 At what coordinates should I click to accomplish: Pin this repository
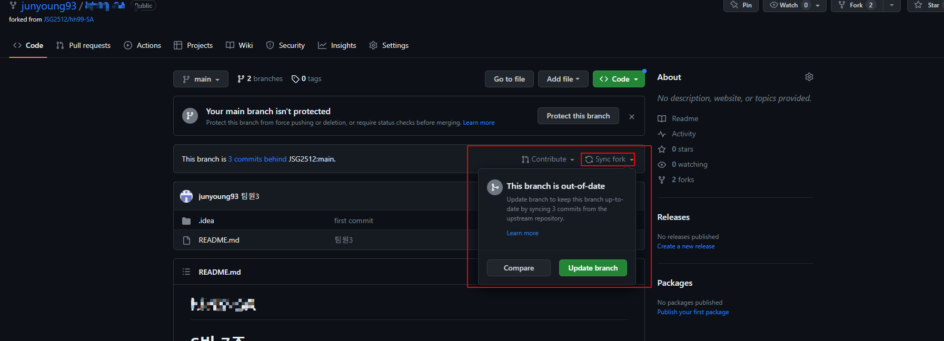[741, 5]
